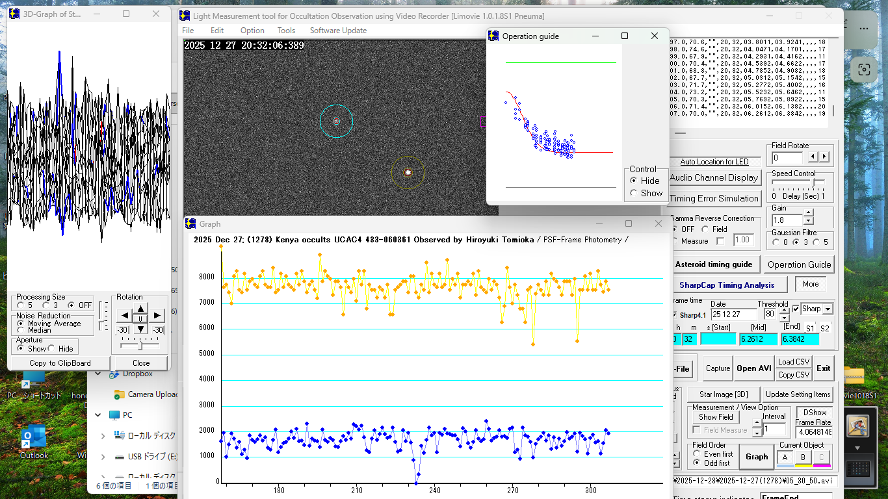The width and height of the screenshot is (888, 499).
Task: Click Field Rotate right arrow button
Action: click(x=825, y=157)
